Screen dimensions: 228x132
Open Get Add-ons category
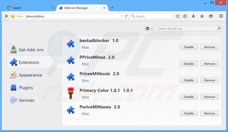point(34,50)
